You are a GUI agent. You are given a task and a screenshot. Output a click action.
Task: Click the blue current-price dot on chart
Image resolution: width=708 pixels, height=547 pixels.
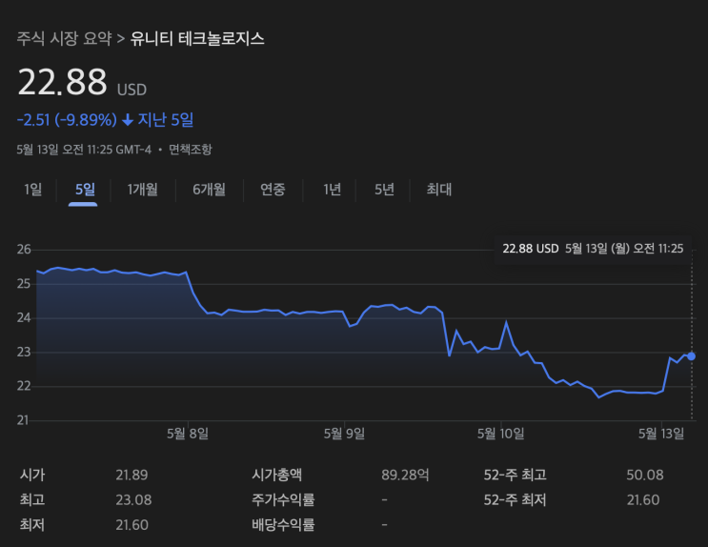pos(691,356)
